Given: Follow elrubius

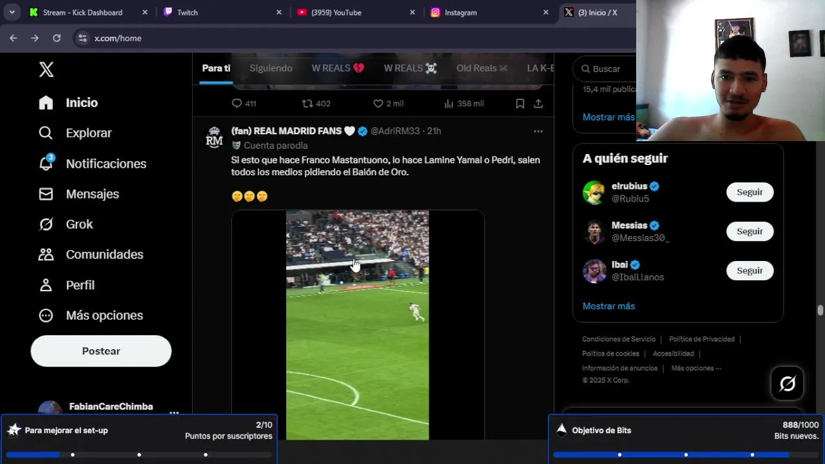Looking at the screenshot, I should tap(750, 192).
